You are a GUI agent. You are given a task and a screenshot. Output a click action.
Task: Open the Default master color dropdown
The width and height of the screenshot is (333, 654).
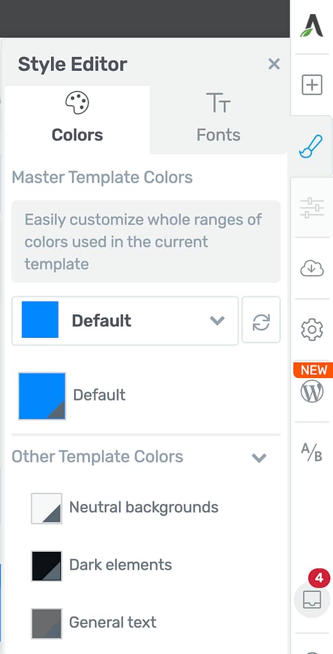click(125, 321)
